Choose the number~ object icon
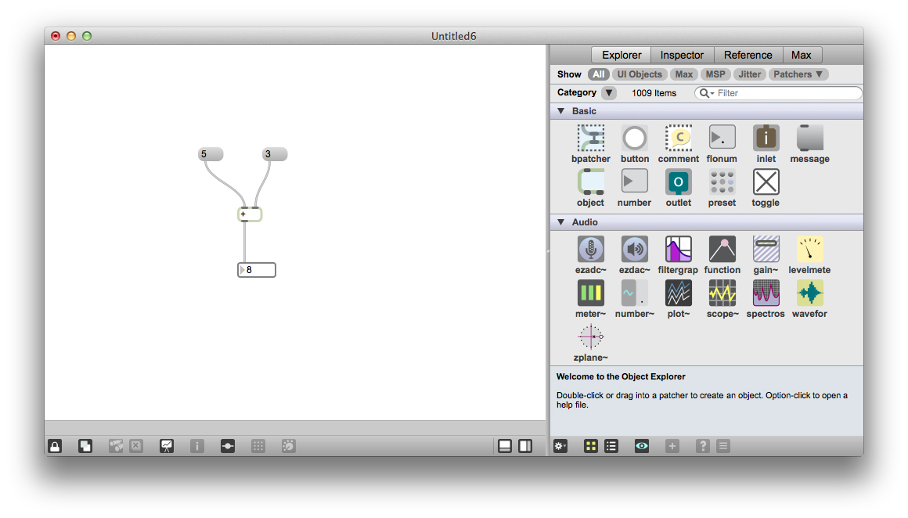 635,293
